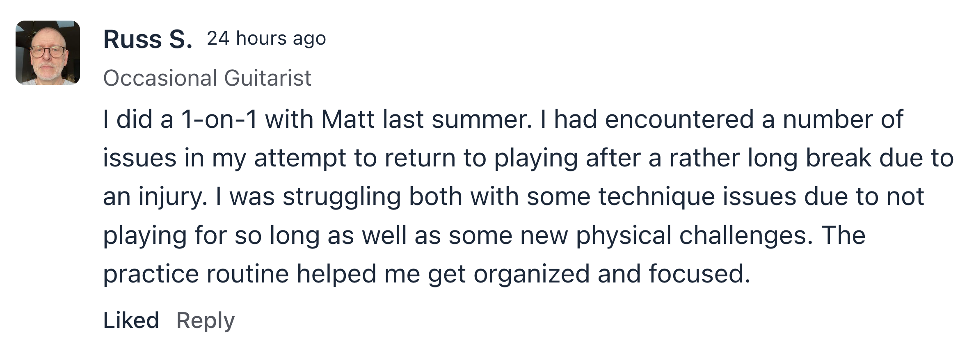Open the 24 hours ago timestamp

coord(266,39)
